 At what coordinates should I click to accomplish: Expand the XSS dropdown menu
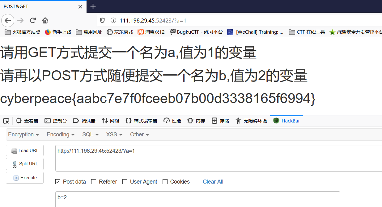114,135
